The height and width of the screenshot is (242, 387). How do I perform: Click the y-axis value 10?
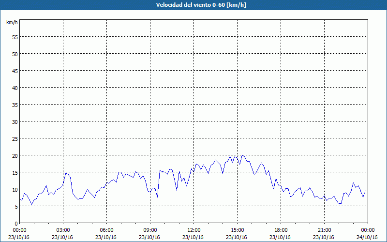tap(15, 189)
